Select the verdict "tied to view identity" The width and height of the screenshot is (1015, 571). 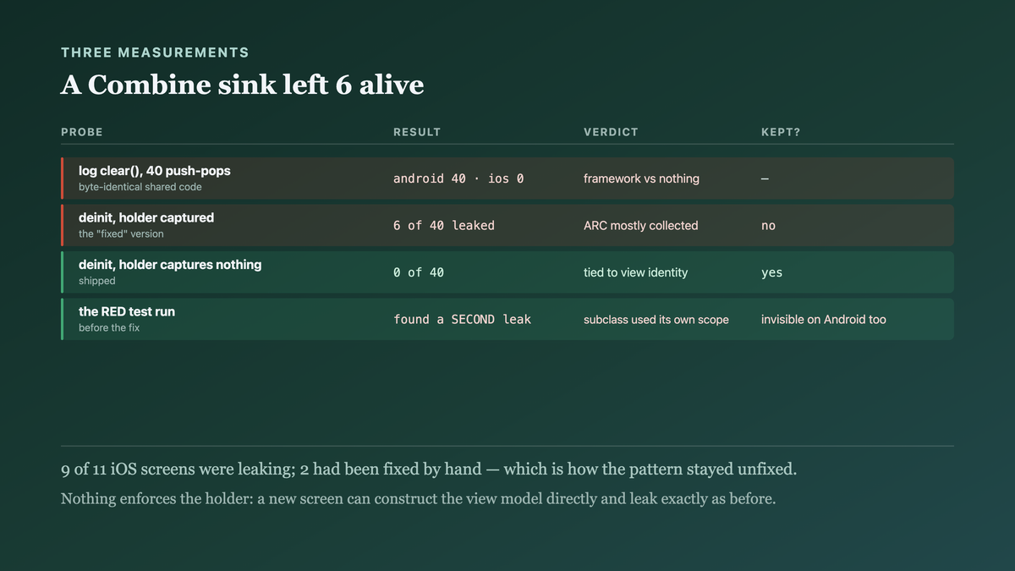636,272
